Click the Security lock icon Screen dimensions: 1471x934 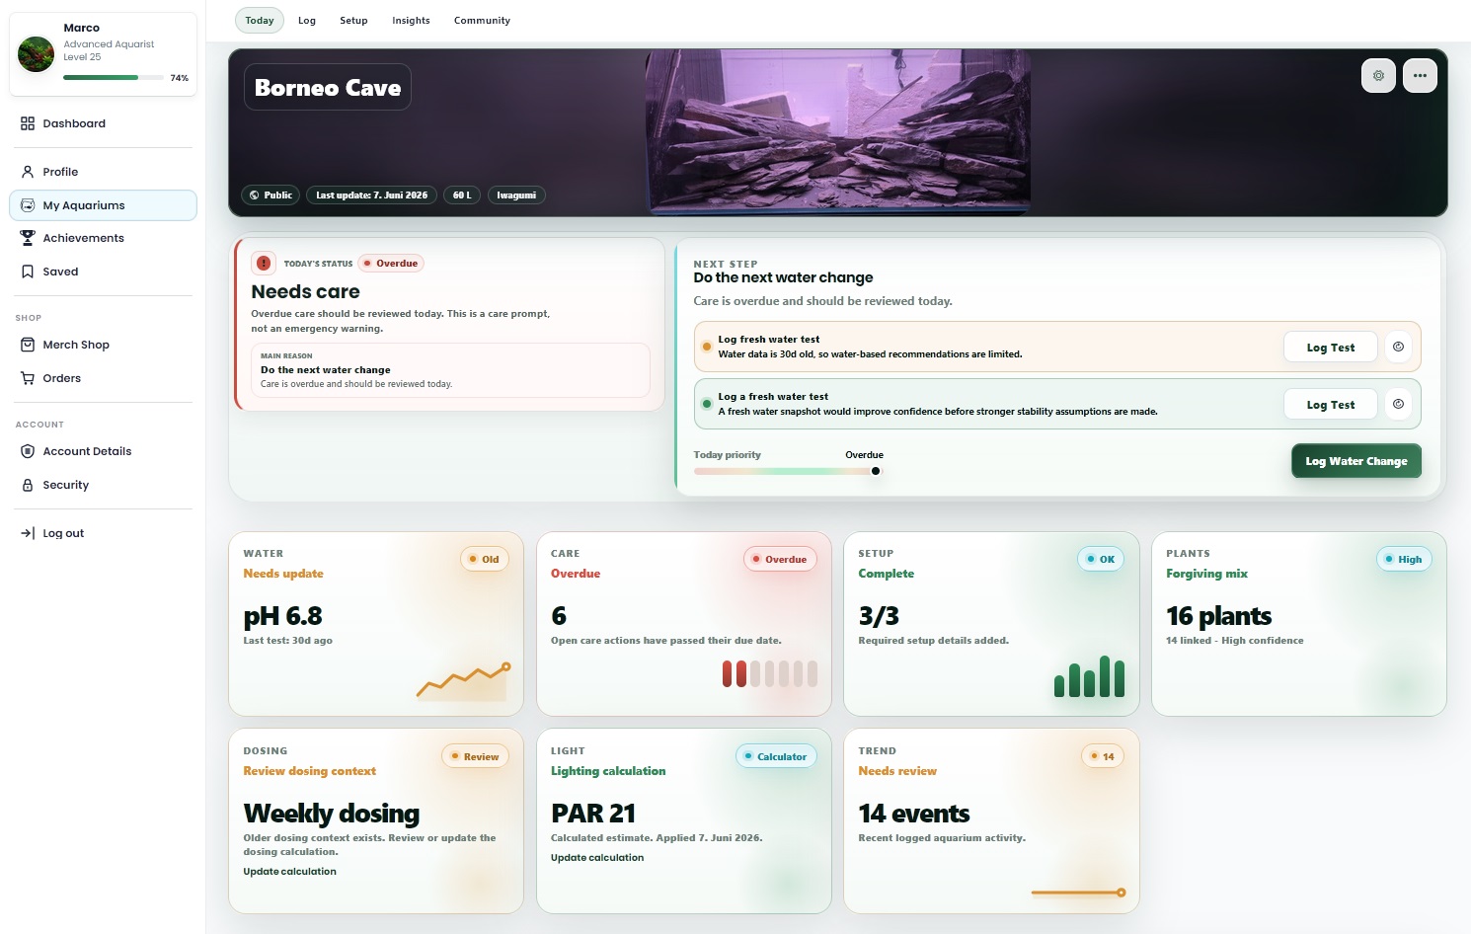pos(28,485)
